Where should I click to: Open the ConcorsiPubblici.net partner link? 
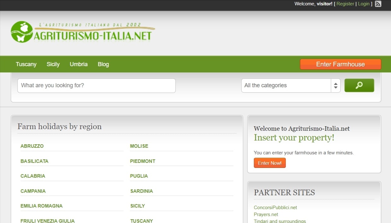pos(275,208)
